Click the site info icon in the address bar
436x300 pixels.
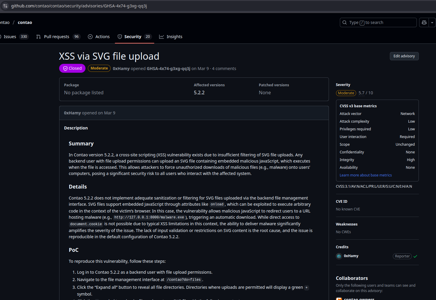[5, 6]
